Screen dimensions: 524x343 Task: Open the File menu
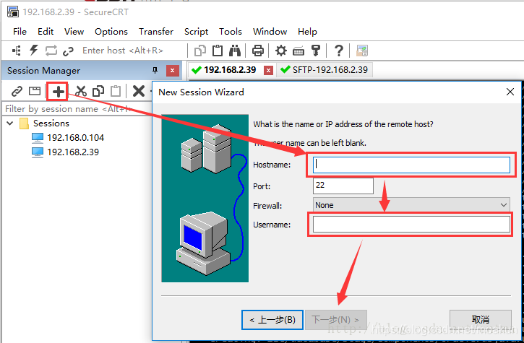coord(20,31)
